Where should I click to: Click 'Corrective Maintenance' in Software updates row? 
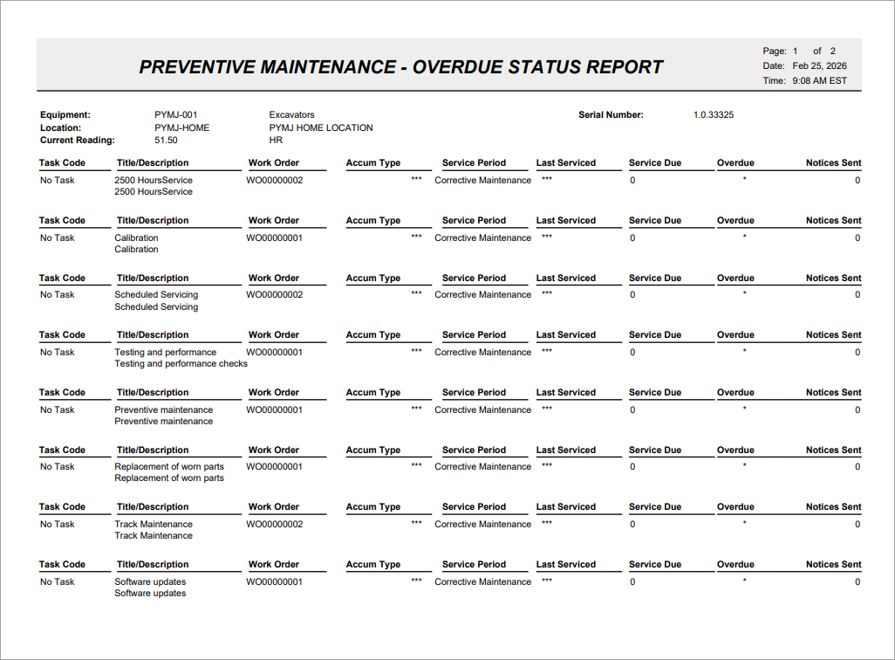(x=482, y=581)
